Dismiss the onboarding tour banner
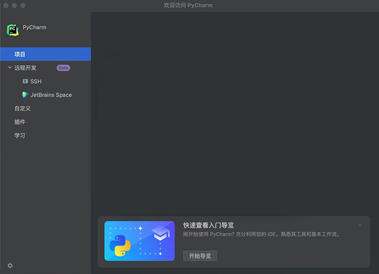This screenshot has width=379, height=274. click(x=360, y=225)
